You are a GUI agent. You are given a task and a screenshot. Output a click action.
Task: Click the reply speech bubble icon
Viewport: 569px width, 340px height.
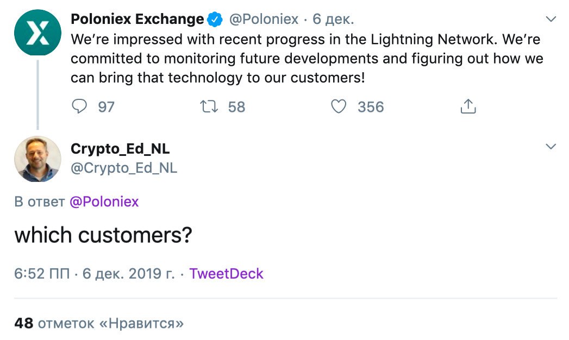79,106
